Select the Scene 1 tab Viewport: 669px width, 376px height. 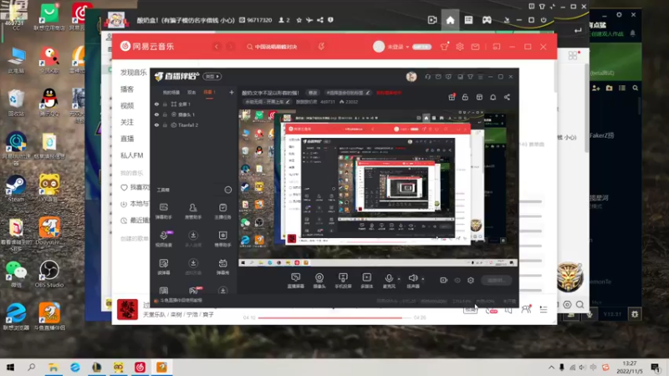[x=209, y=93]
